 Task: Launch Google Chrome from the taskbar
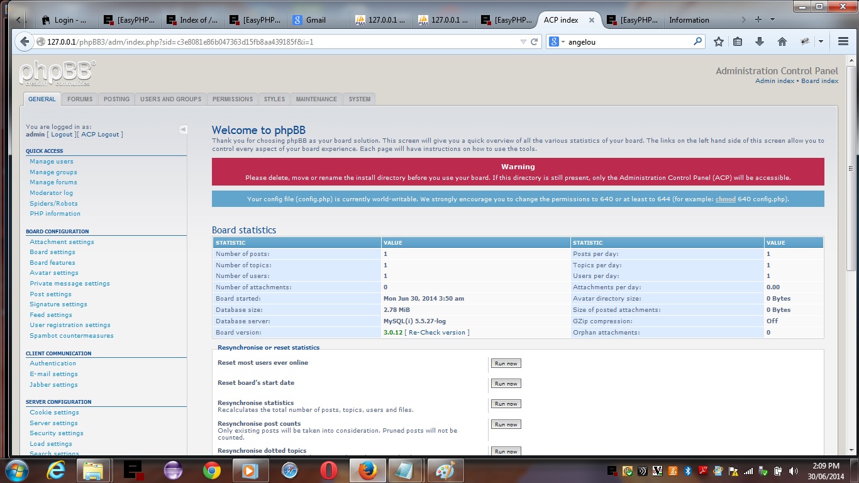212,470
